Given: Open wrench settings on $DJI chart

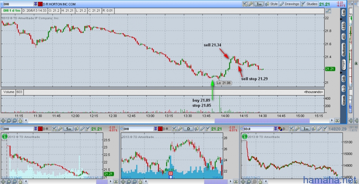Looking at the screenshot, I should coord(297,129).
